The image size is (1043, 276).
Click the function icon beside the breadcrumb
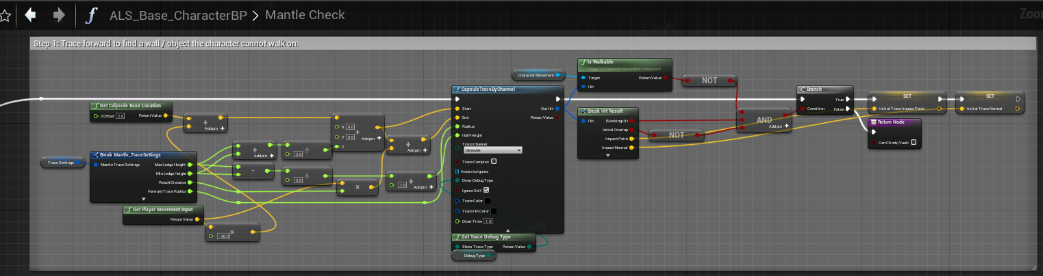coord(90,15)
